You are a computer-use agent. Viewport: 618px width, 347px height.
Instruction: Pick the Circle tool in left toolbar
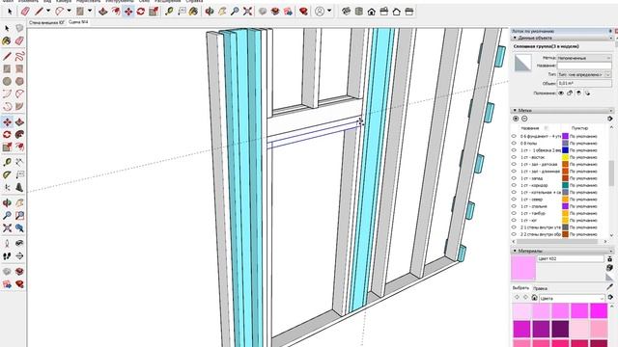[7, 81]
